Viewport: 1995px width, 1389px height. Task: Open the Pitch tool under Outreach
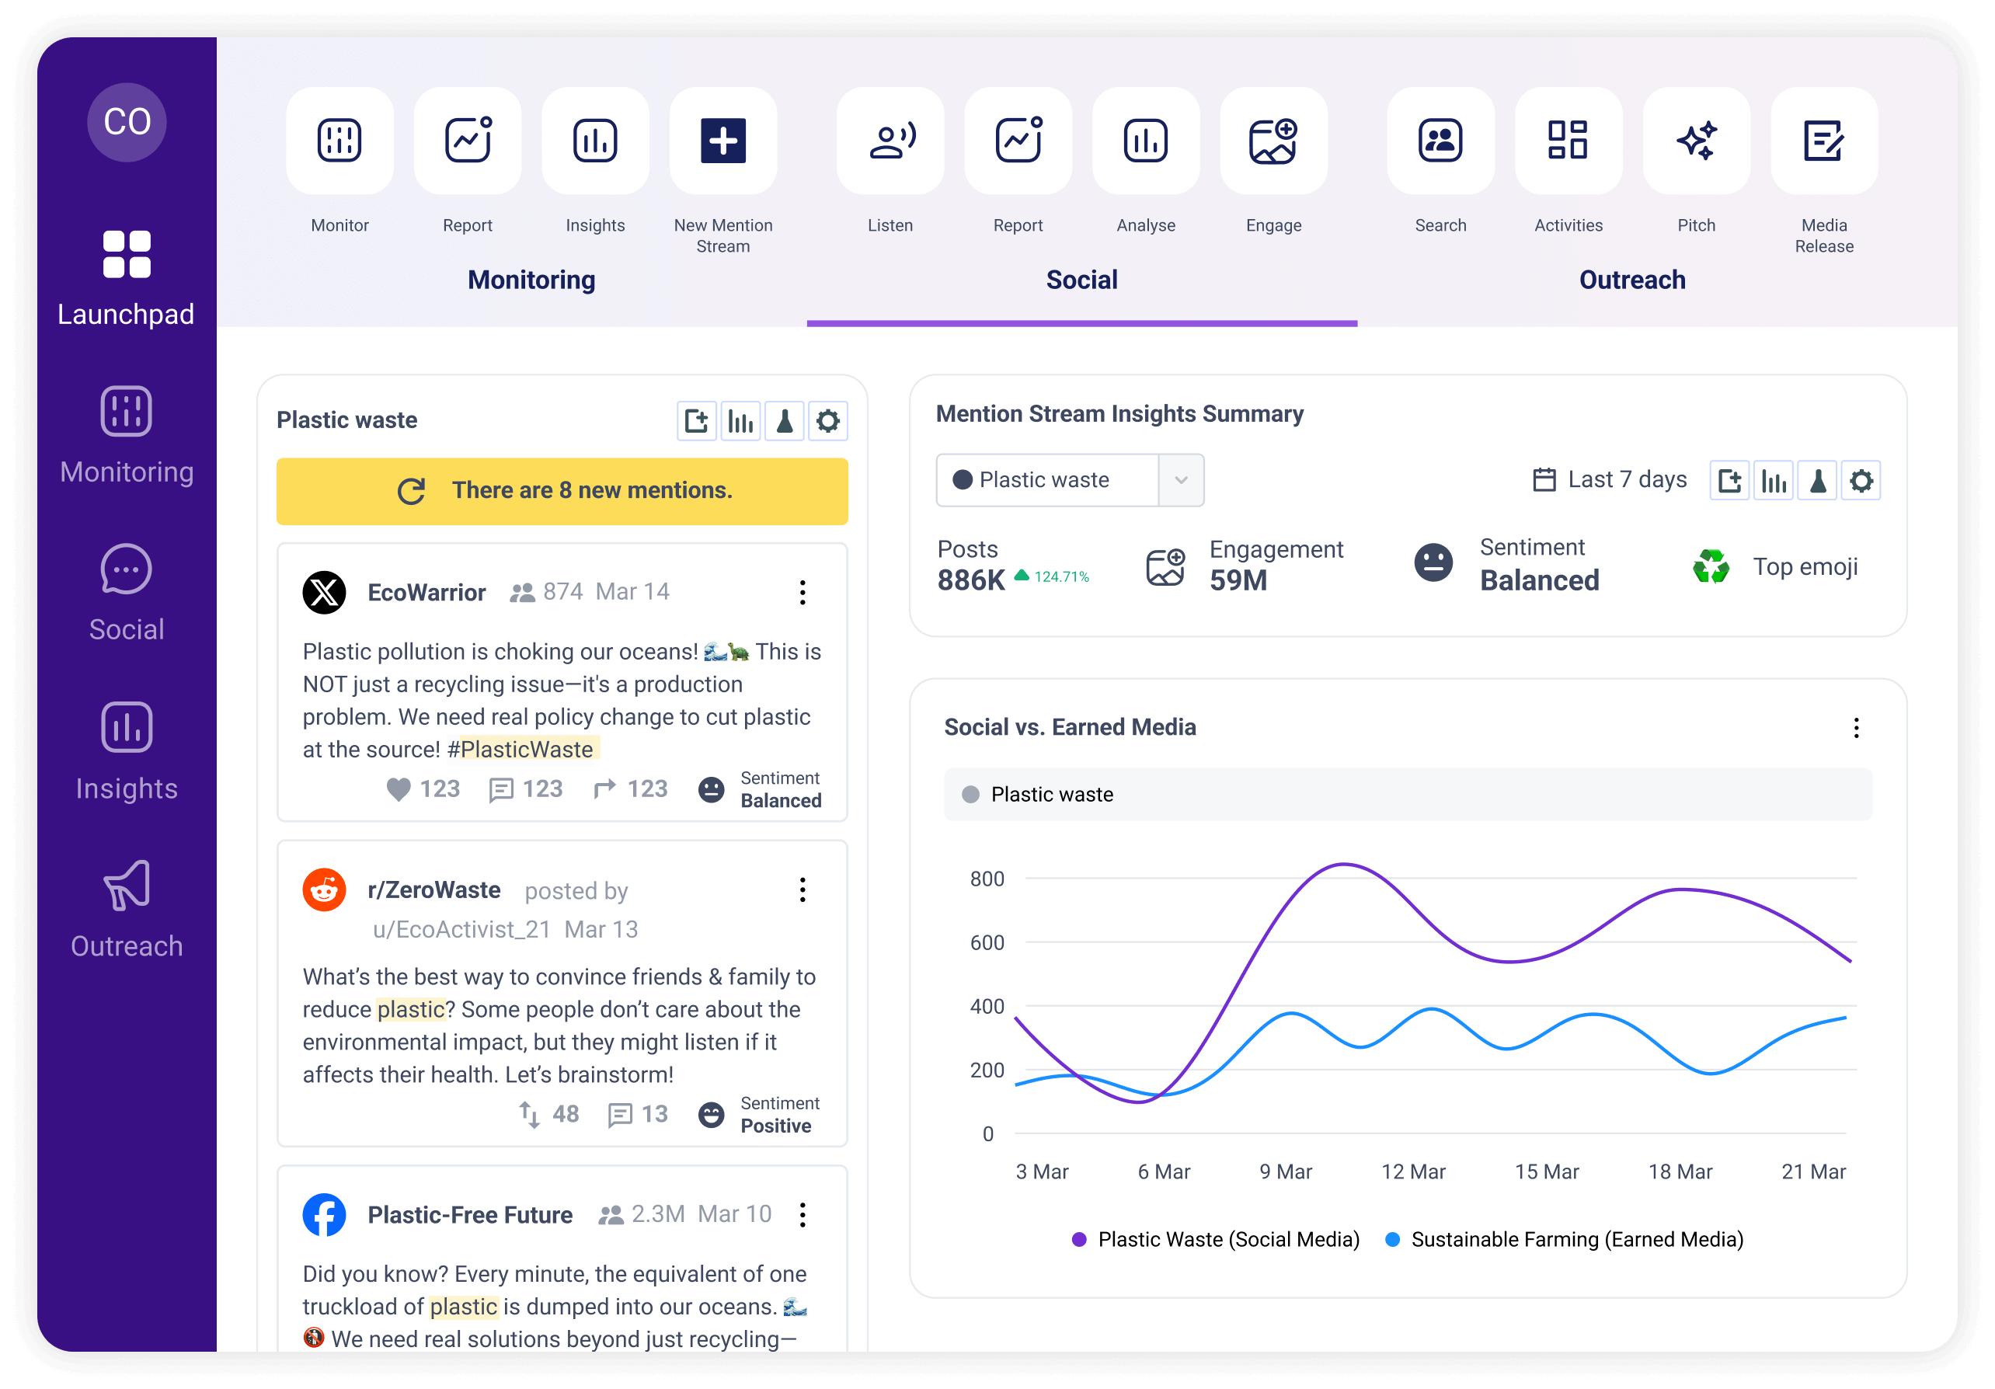tap(1695, 140)
